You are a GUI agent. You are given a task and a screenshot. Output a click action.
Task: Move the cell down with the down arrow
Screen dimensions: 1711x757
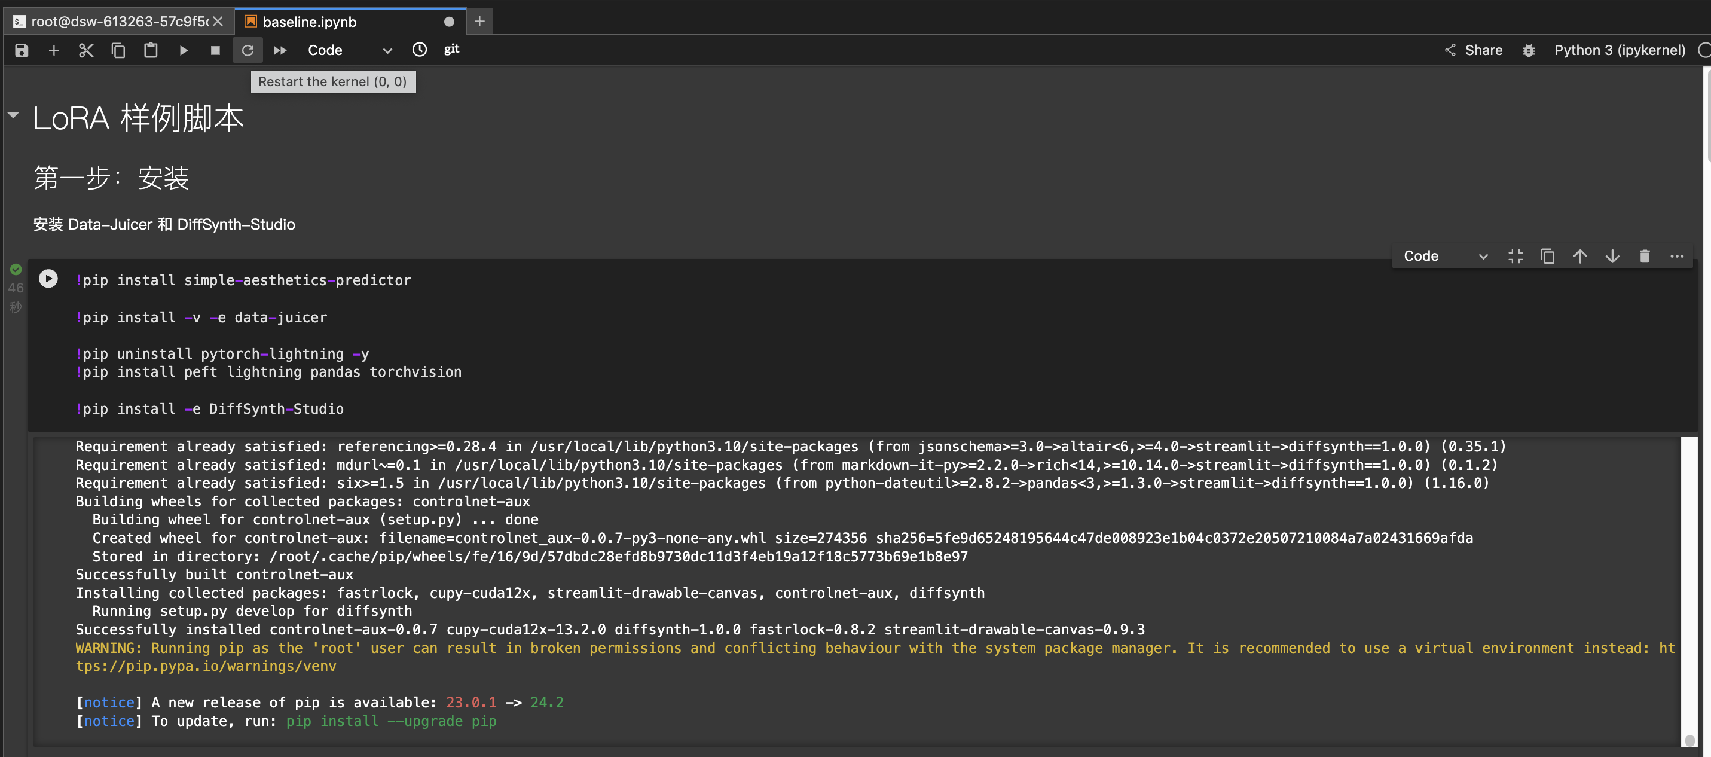pos(1613,256)
